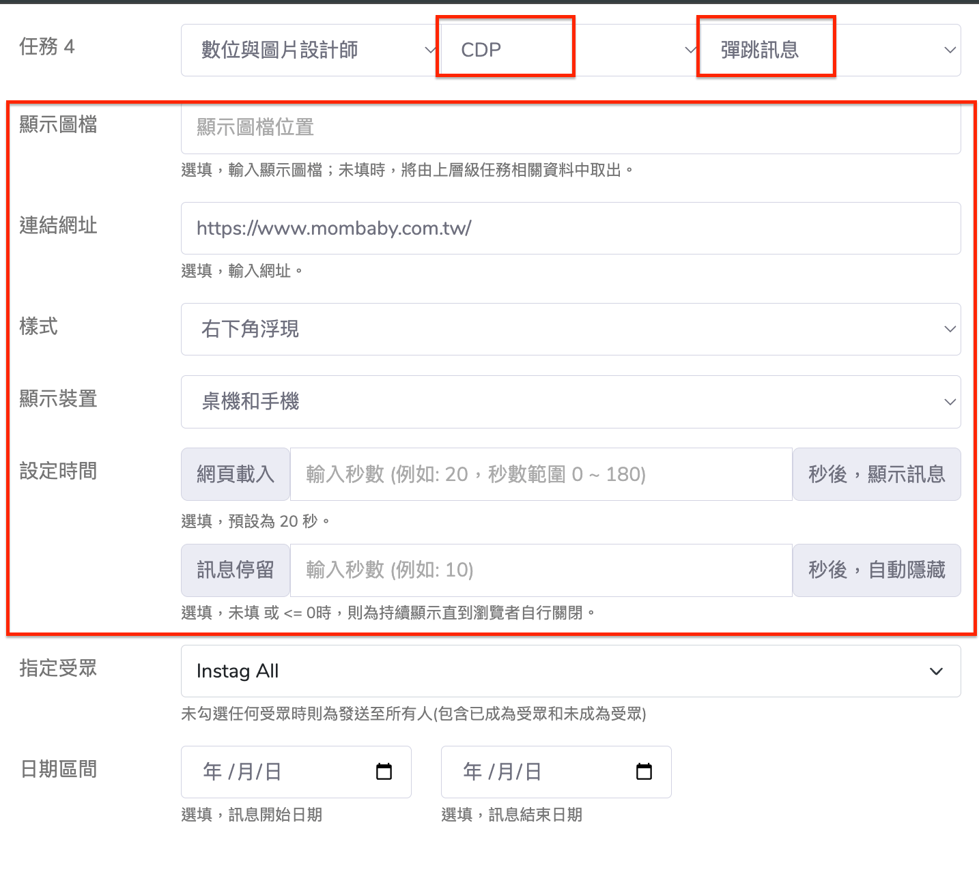Image resolution: width=979 pixels, height=887 pixels.
Task: Select the year segment of start date
Action: tap(212, 772)
